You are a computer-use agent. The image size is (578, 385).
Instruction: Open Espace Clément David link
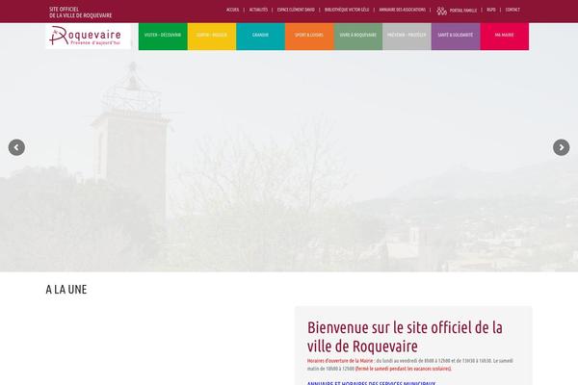tap(296, 10)
